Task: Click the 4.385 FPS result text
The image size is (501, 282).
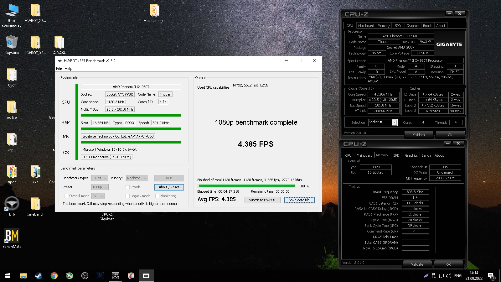Action: (256, 144)
